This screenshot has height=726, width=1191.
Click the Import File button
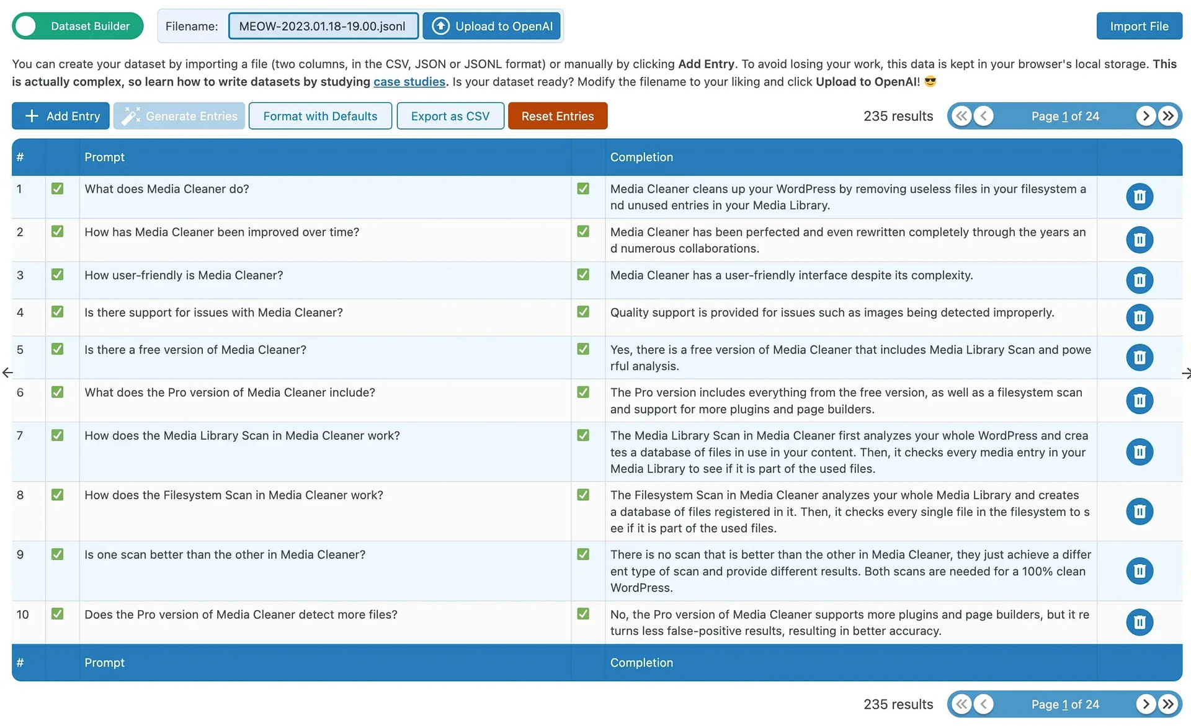point(1139,25)
